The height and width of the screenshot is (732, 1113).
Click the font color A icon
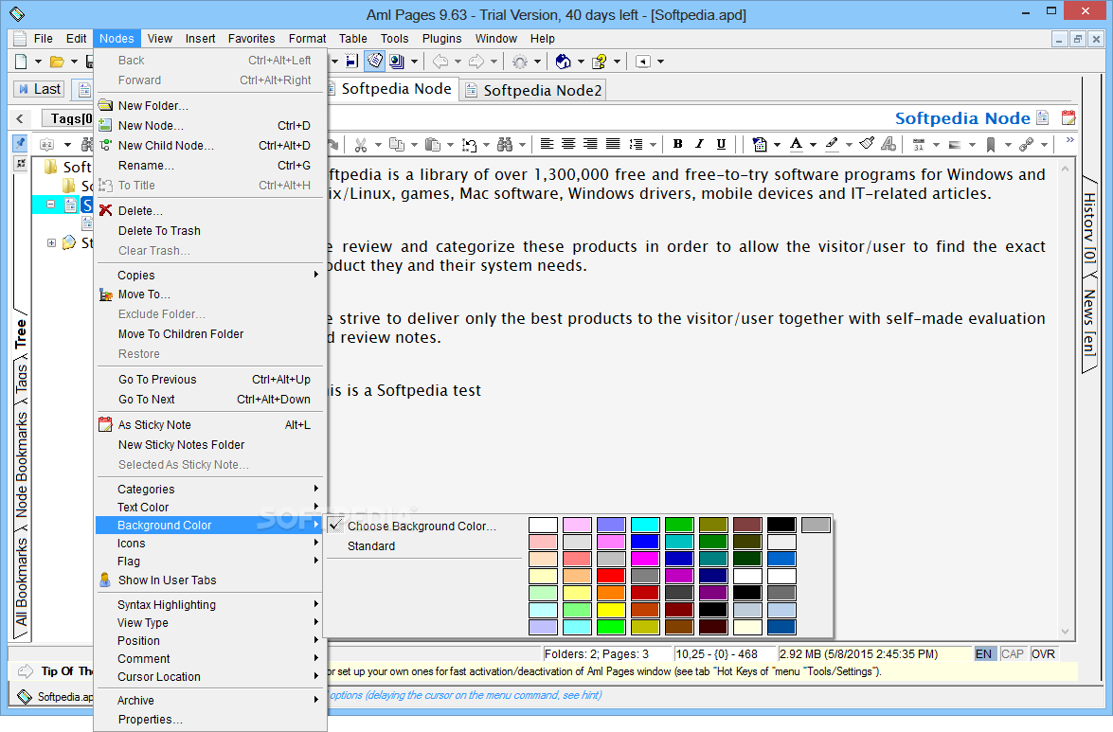(x=797, y=144)
